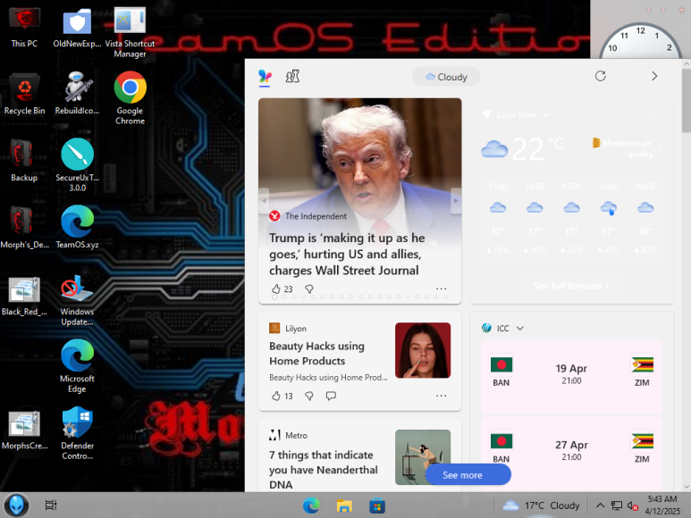Launch Windows Update blocker icon
The image size is (691, 518).
(77, 301)
